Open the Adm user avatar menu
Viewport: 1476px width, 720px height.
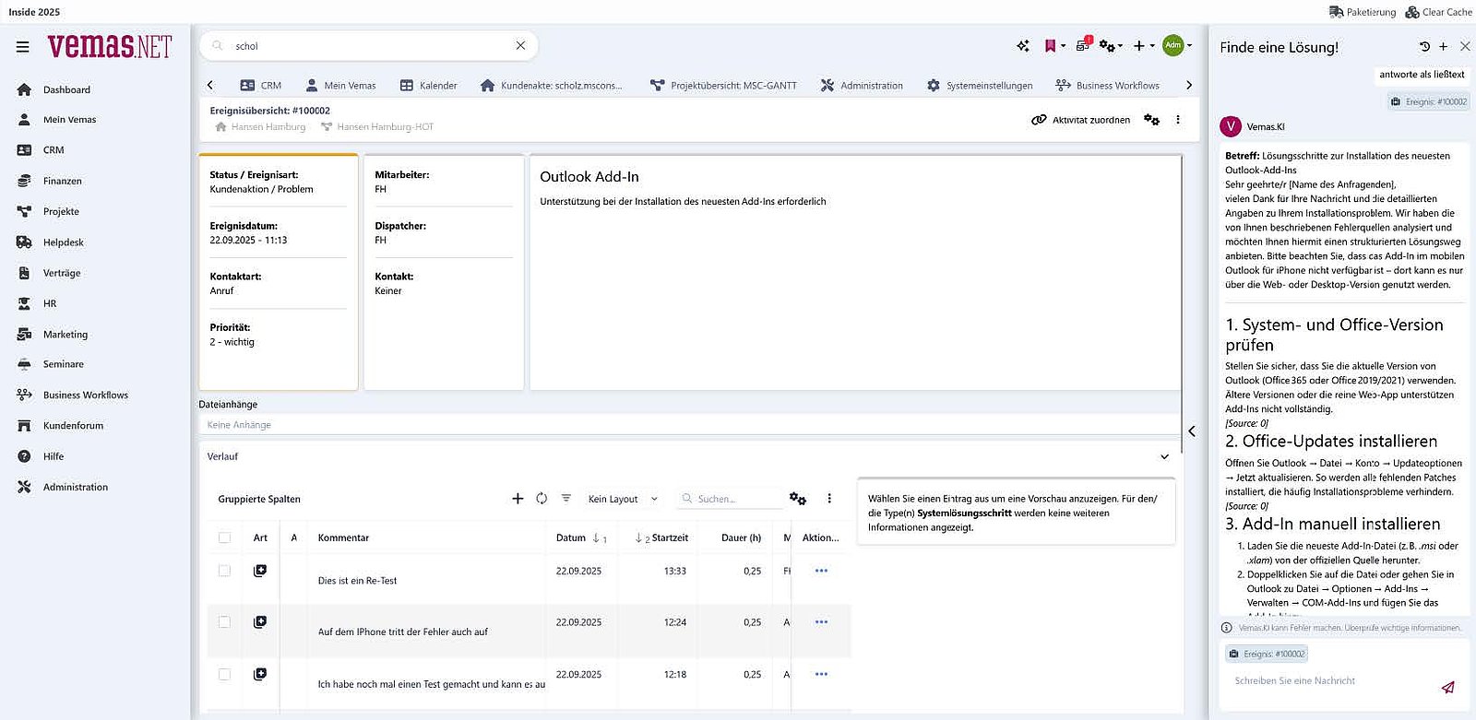click(x=1176, y=45)
